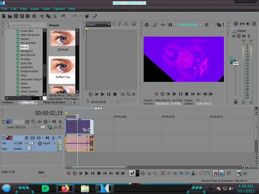
Task: Adjust Level slider on video track 1
Action: (42, 127)
